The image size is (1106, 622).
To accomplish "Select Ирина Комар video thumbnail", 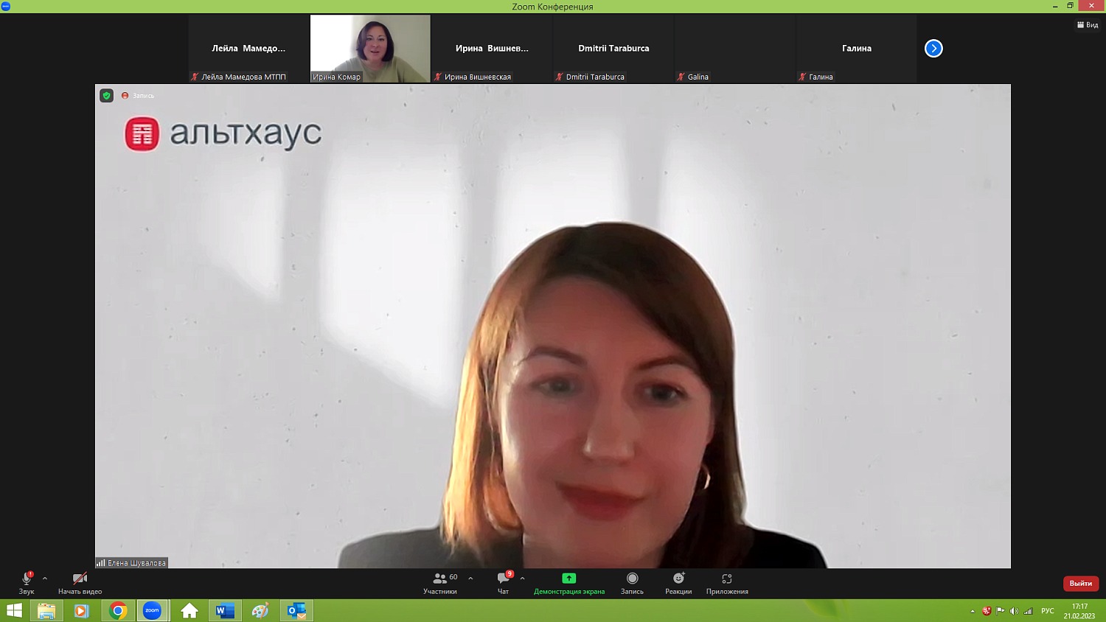I will (370, 48).
